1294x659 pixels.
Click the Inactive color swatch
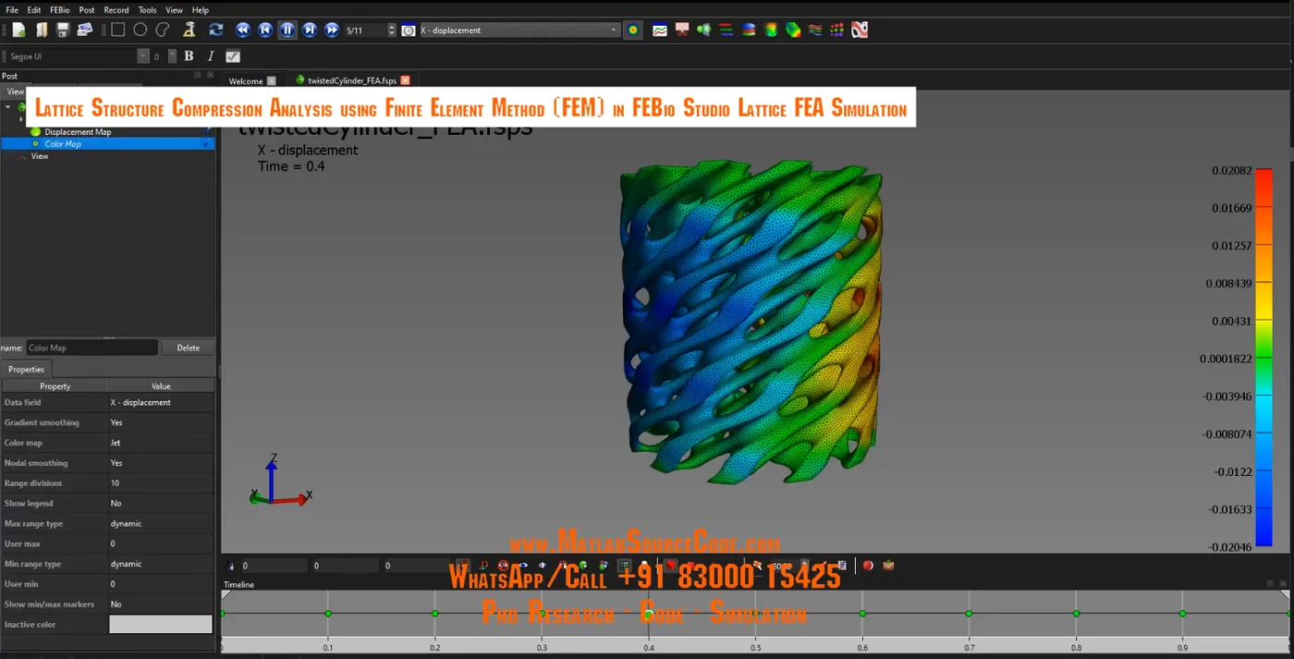pos(161,625)
